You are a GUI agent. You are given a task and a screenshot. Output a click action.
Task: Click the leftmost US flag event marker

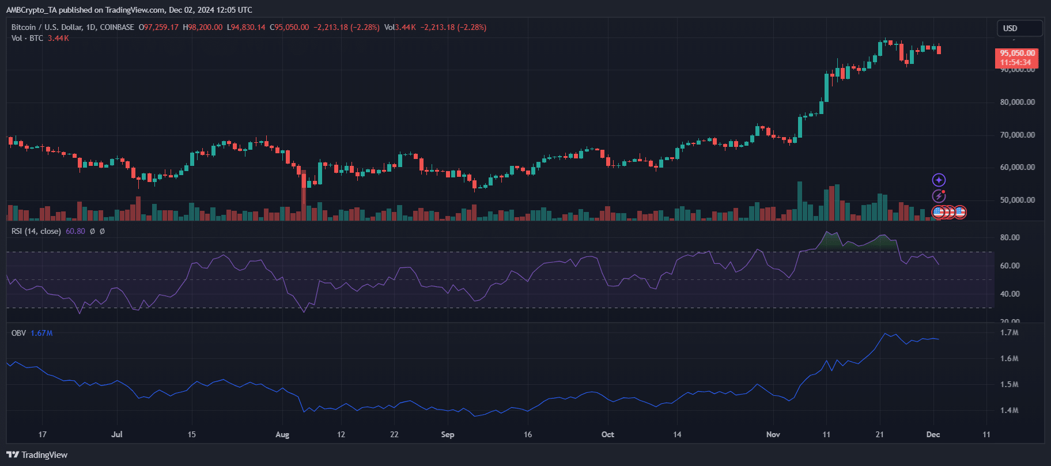[937, 213]
